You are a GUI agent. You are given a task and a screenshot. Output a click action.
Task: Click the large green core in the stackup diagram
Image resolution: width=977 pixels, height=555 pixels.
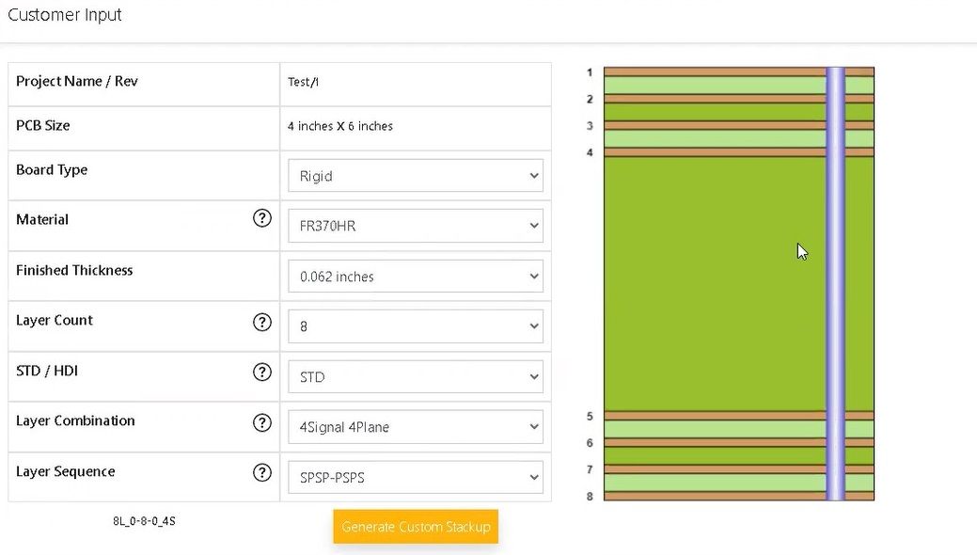tap(715, 284)
